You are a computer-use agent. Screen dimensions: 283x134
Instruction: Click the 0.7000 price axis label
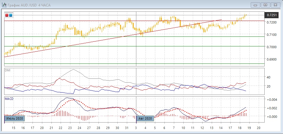271,47
